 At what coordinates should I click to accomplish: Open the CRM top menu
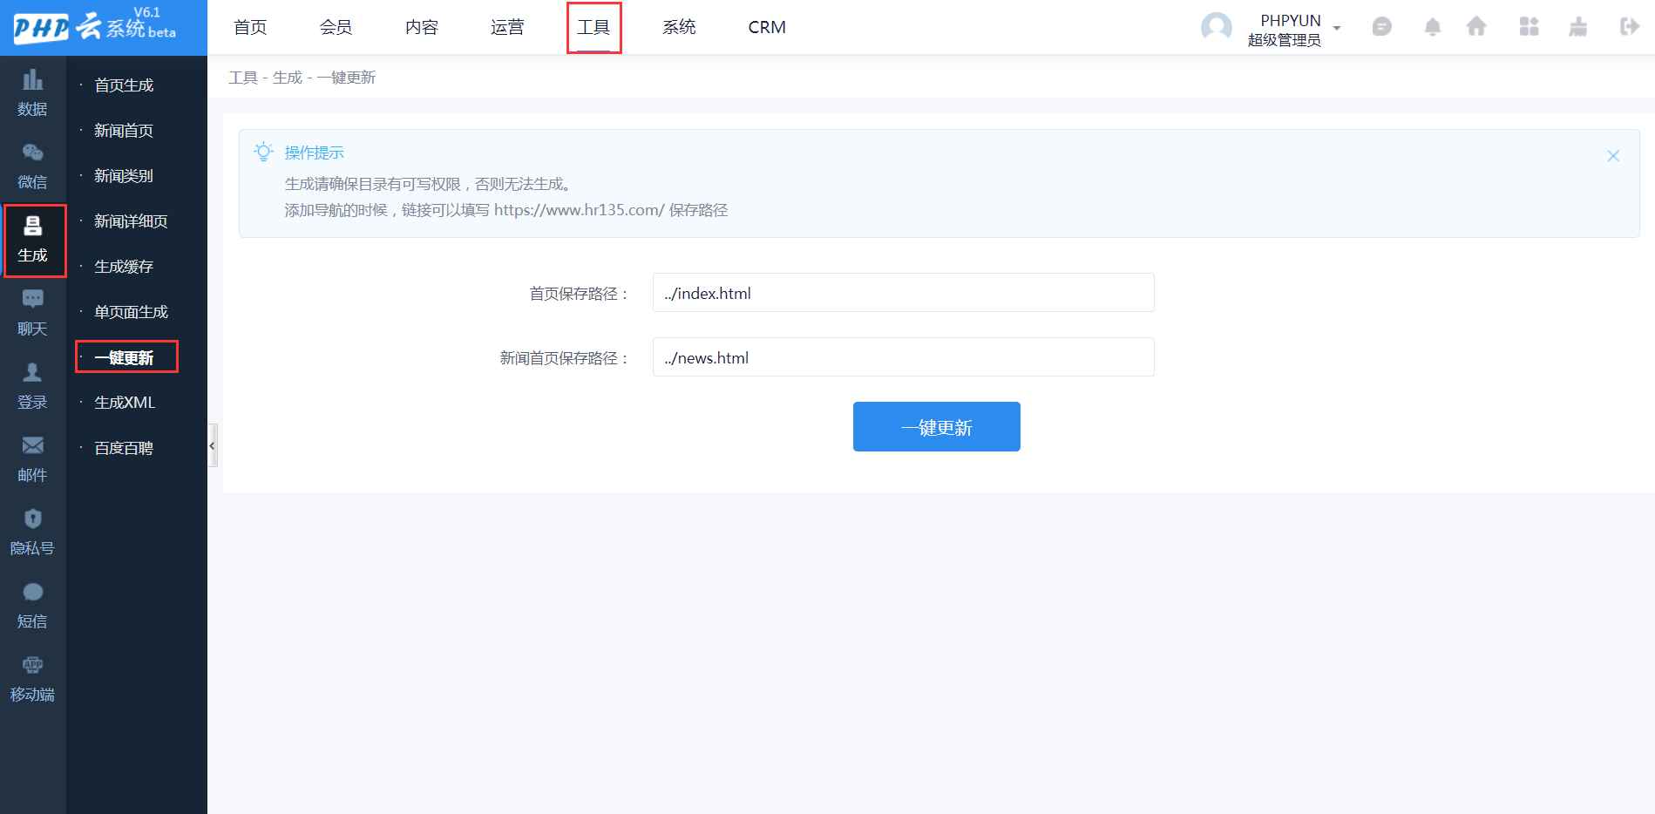tap(767, 27)
